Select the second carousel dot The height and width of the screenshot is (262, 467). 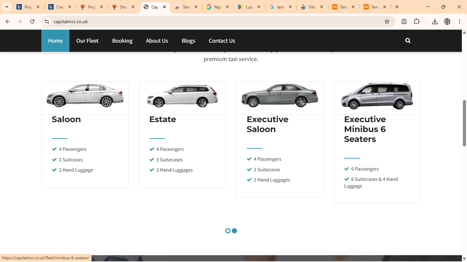click(x=235, y=231)
